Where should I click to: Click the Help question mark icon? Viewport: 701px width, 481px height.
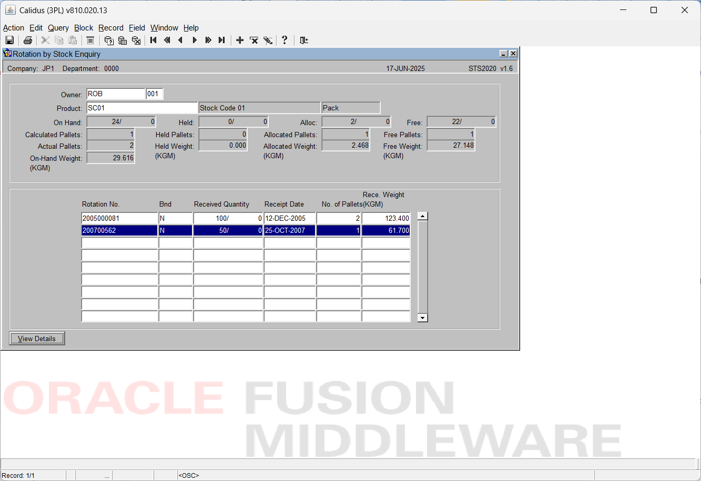click(x=285, y=40)
